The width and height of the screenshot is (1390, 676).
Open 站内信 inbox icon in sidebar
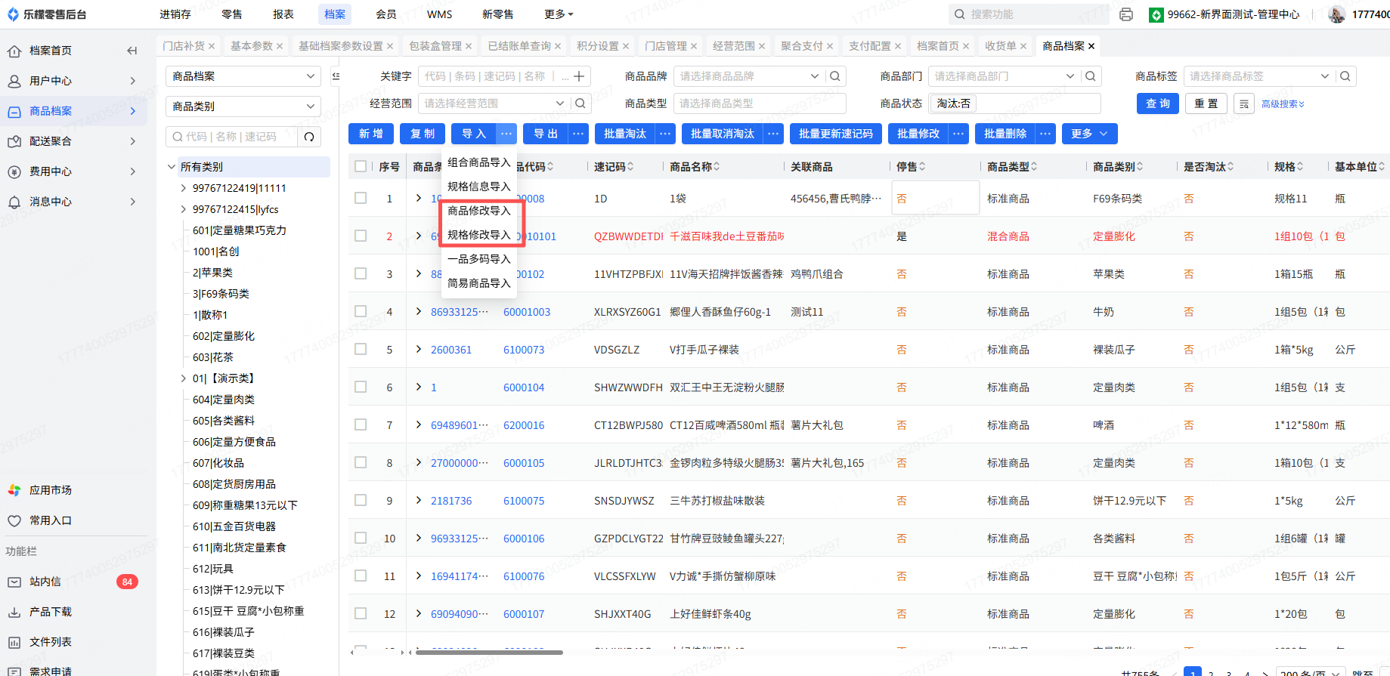14,582
